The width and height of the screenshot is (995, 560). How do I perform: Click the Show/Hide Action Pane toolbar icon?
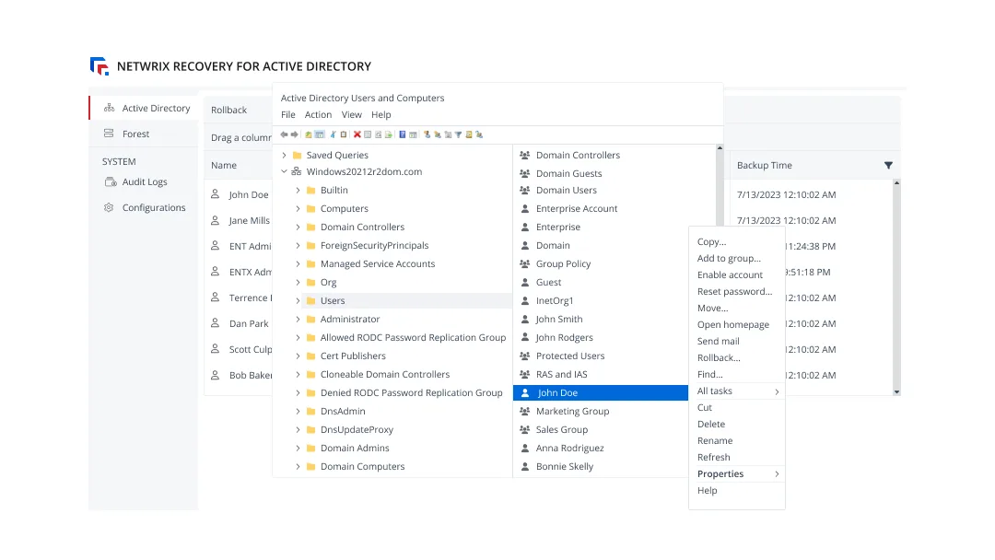click(413, 134)
